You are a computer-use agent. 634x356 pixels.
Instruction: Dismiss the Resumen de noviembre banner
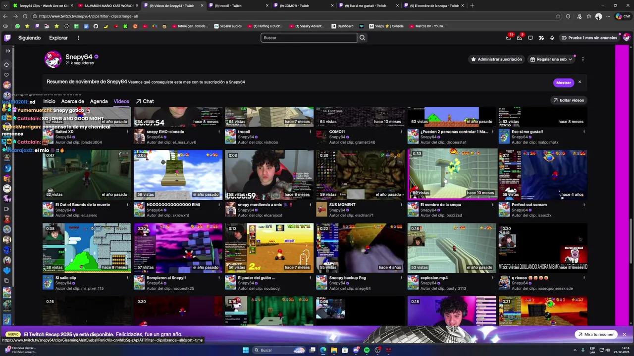[580, 82]
